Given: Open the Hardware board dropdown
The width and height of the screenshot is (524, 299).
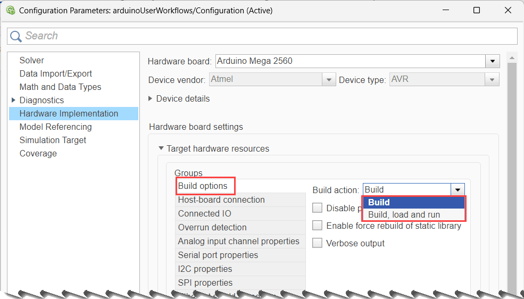Looking at the screenshot, I should [493, 61].
